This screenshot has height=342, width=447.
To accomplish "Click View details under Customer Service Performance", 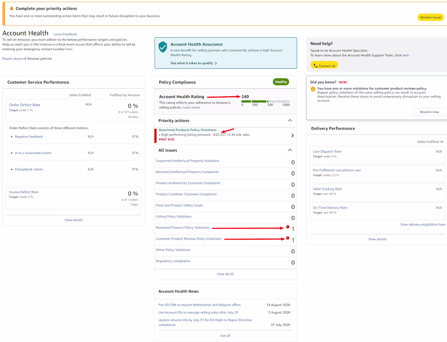I will click(x=74, y=220).
